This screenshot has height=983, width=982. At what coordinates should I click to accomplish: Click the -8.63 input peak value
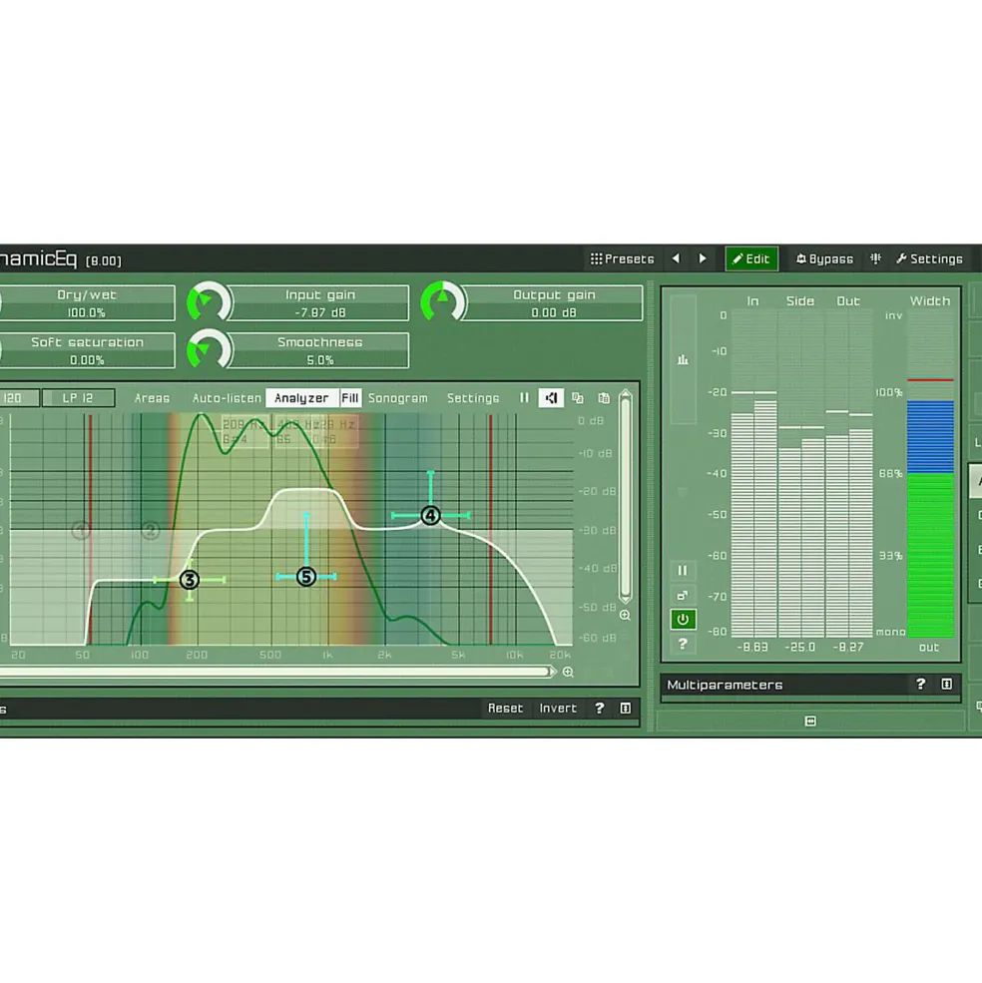point(751,647)
